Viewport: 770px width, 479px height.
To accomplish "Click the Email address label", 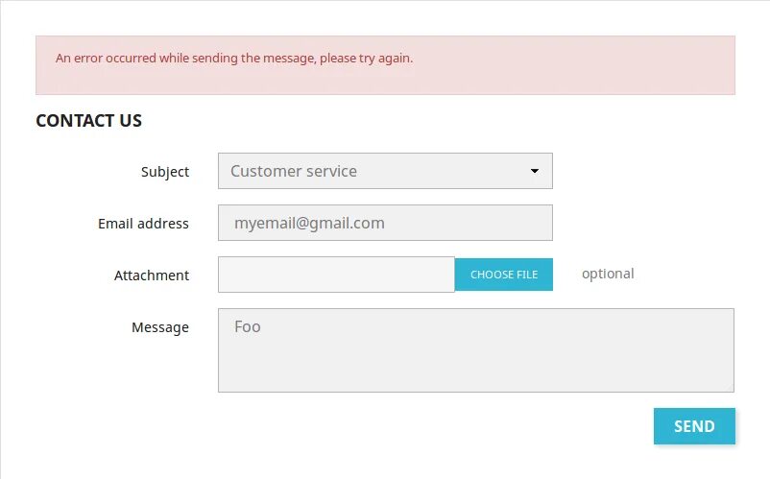I will [x=143, y=224].
